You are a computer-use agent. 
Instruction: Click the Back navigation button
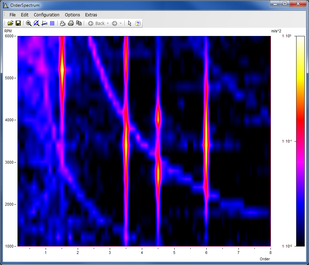click(96, 23)
